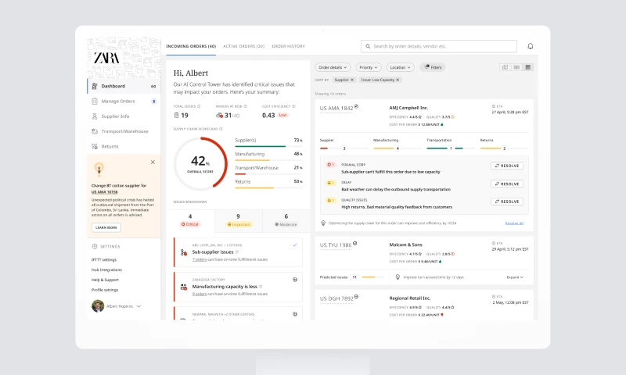Open the Order details dropdown
The image size is (626, 375).
334,67
